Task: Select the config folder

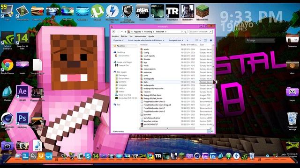Action: pos(146,52)
